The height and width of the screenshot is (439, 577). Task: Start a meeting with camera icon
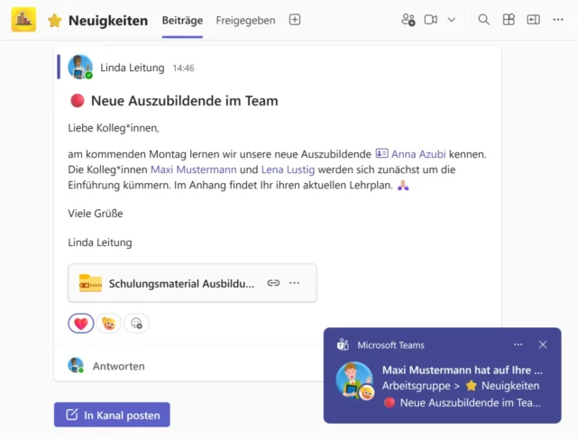(431, 20)
